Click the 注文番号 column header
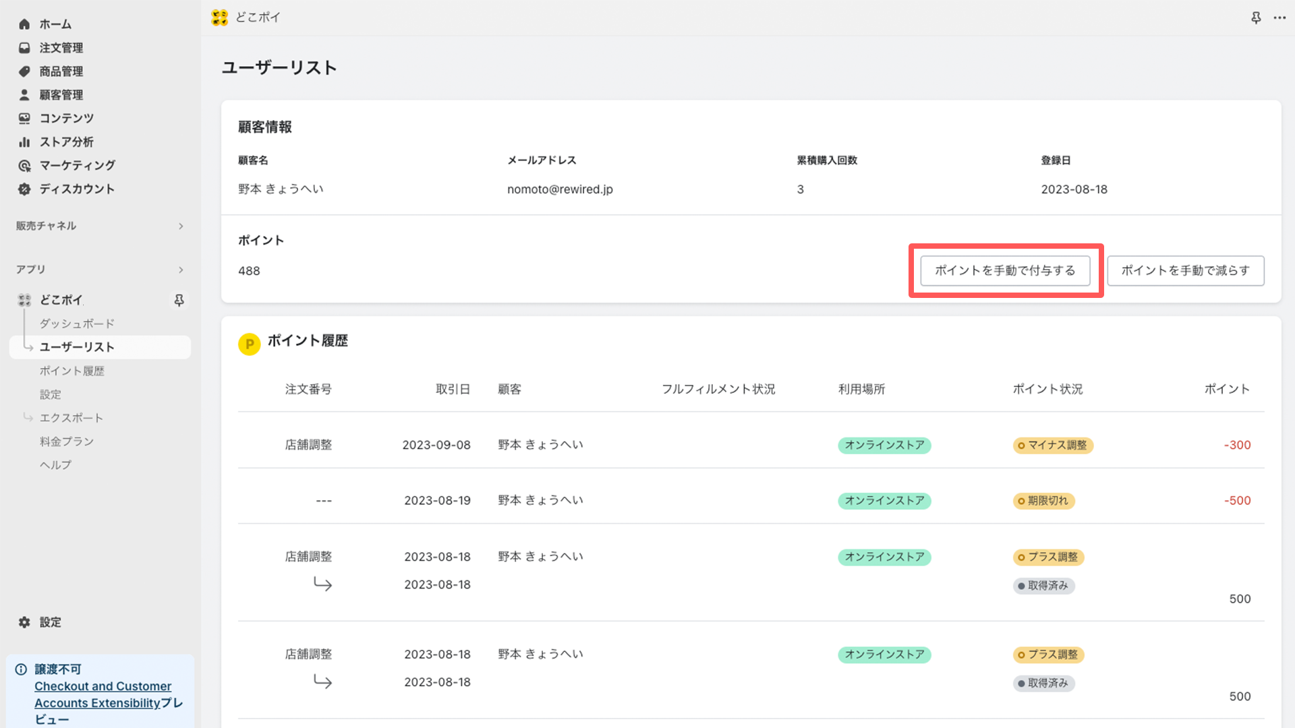1295x728 pixels. point(308,390)
